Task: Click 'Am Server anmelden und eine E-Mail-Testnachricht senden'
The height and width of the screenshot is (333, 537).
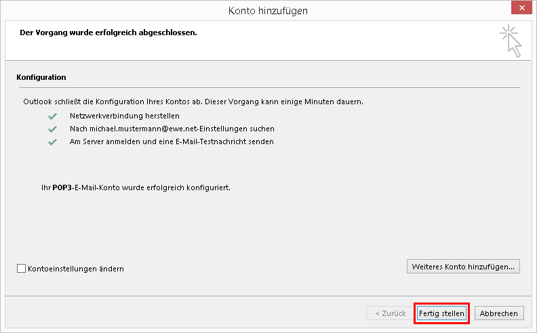Action: [172, 141]
